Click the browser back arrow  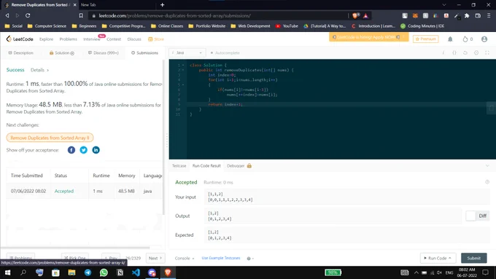[7, 15]
